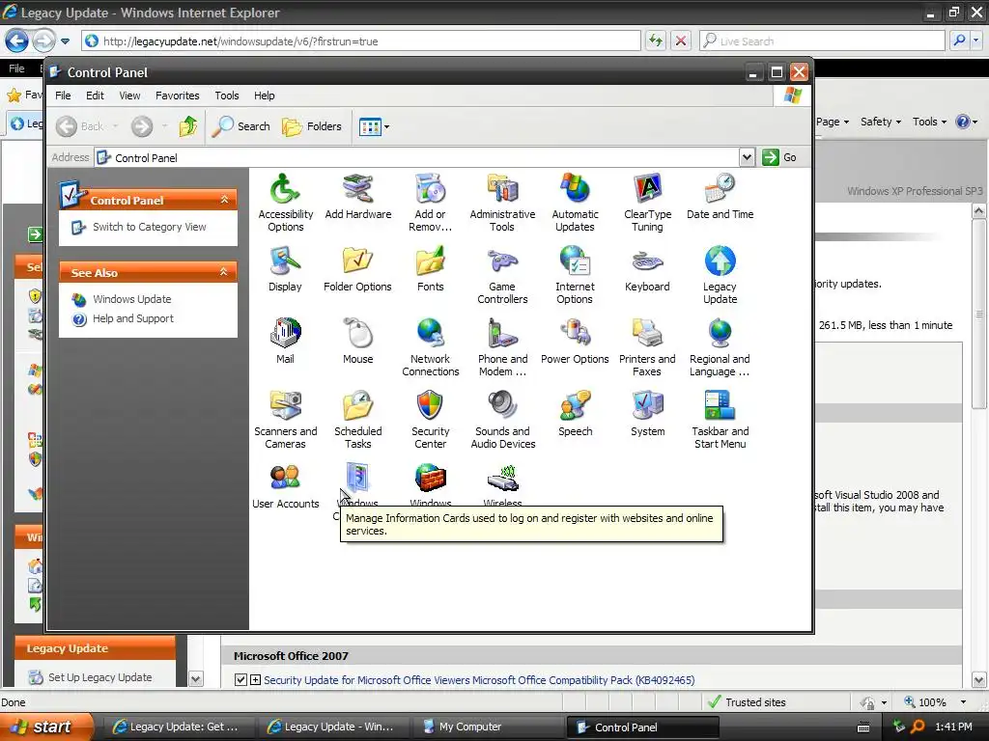Click the Go button beside address bar
Viewport: 989px width, 741px height.
779,157
